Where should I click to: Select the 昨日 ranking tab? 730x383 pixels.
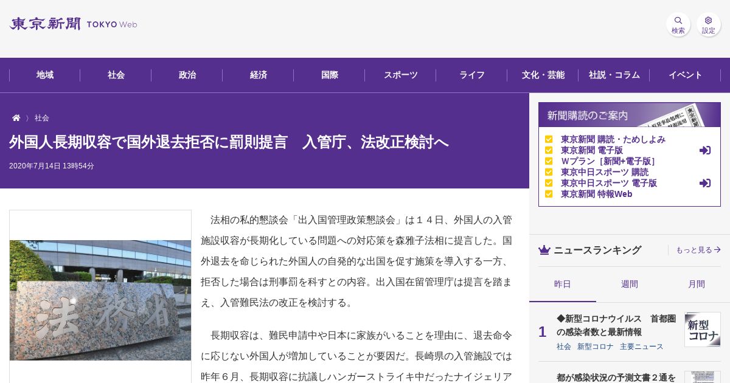point(563,285)
